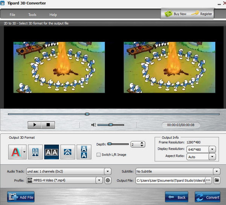Mute audio with the speaker icon
Viewport: 226px width, 205px height.
pyautogui.click(x=93, y=125)
